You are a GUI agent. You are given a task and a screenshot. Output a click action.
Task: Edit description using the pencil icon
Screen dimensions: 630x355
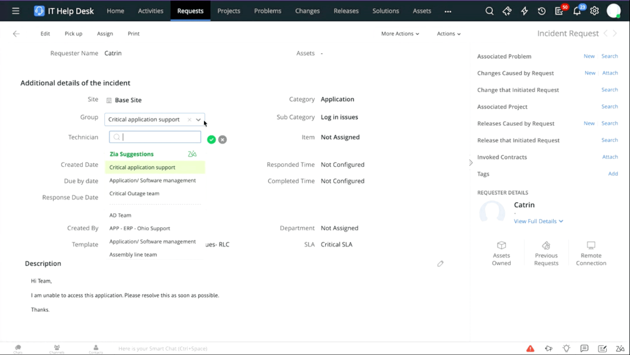tap(440, 264)
